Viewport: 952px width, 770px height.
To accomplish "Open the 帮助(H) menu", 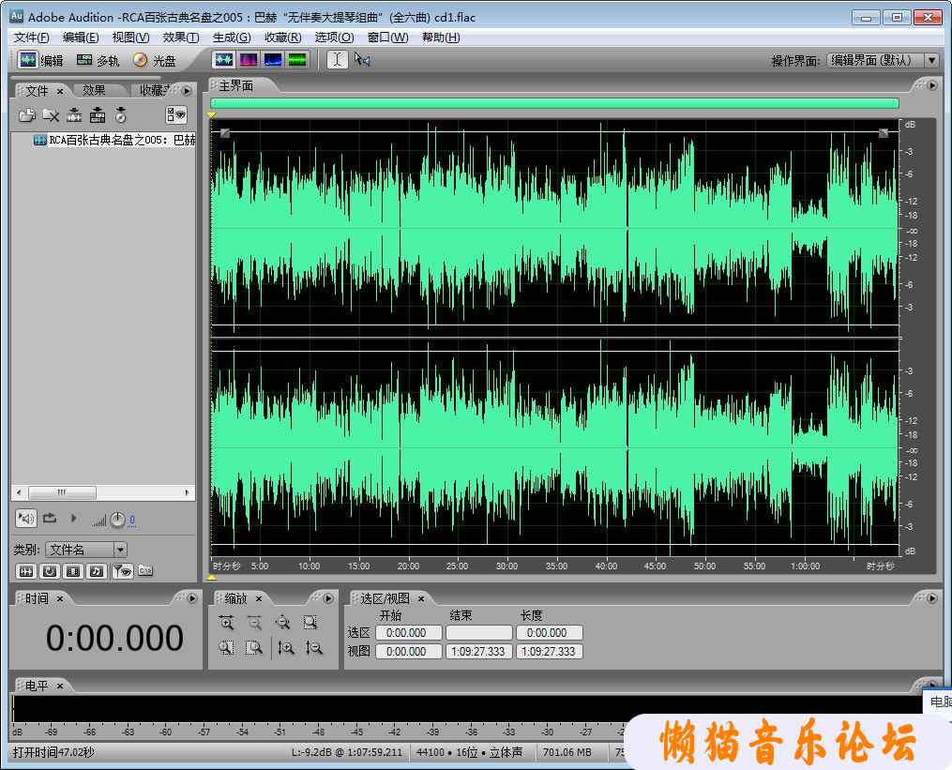I will [442, 38].
